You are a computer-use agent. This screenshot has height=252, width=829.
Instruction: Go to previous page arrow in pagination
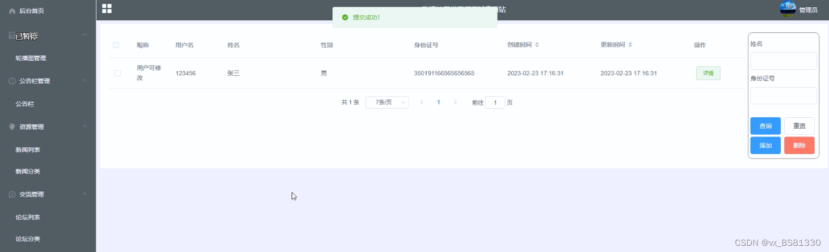click(x=422, y=102)
